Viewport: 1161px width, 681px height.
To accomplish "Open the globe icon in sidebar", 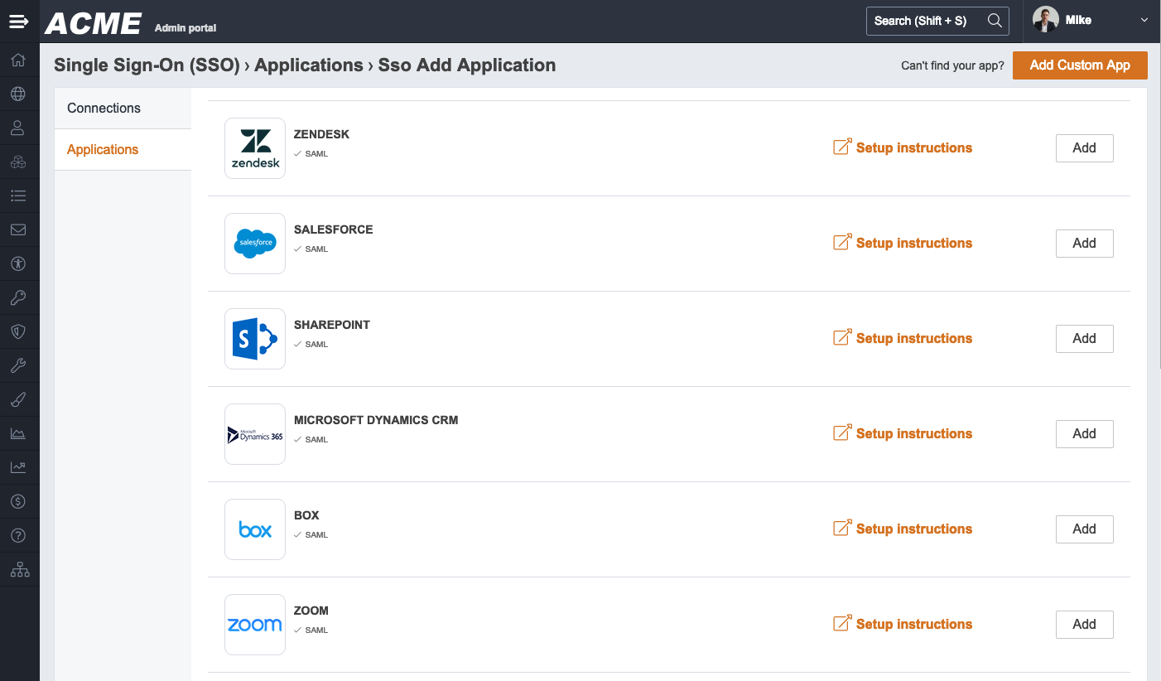I will pos(18,94).
